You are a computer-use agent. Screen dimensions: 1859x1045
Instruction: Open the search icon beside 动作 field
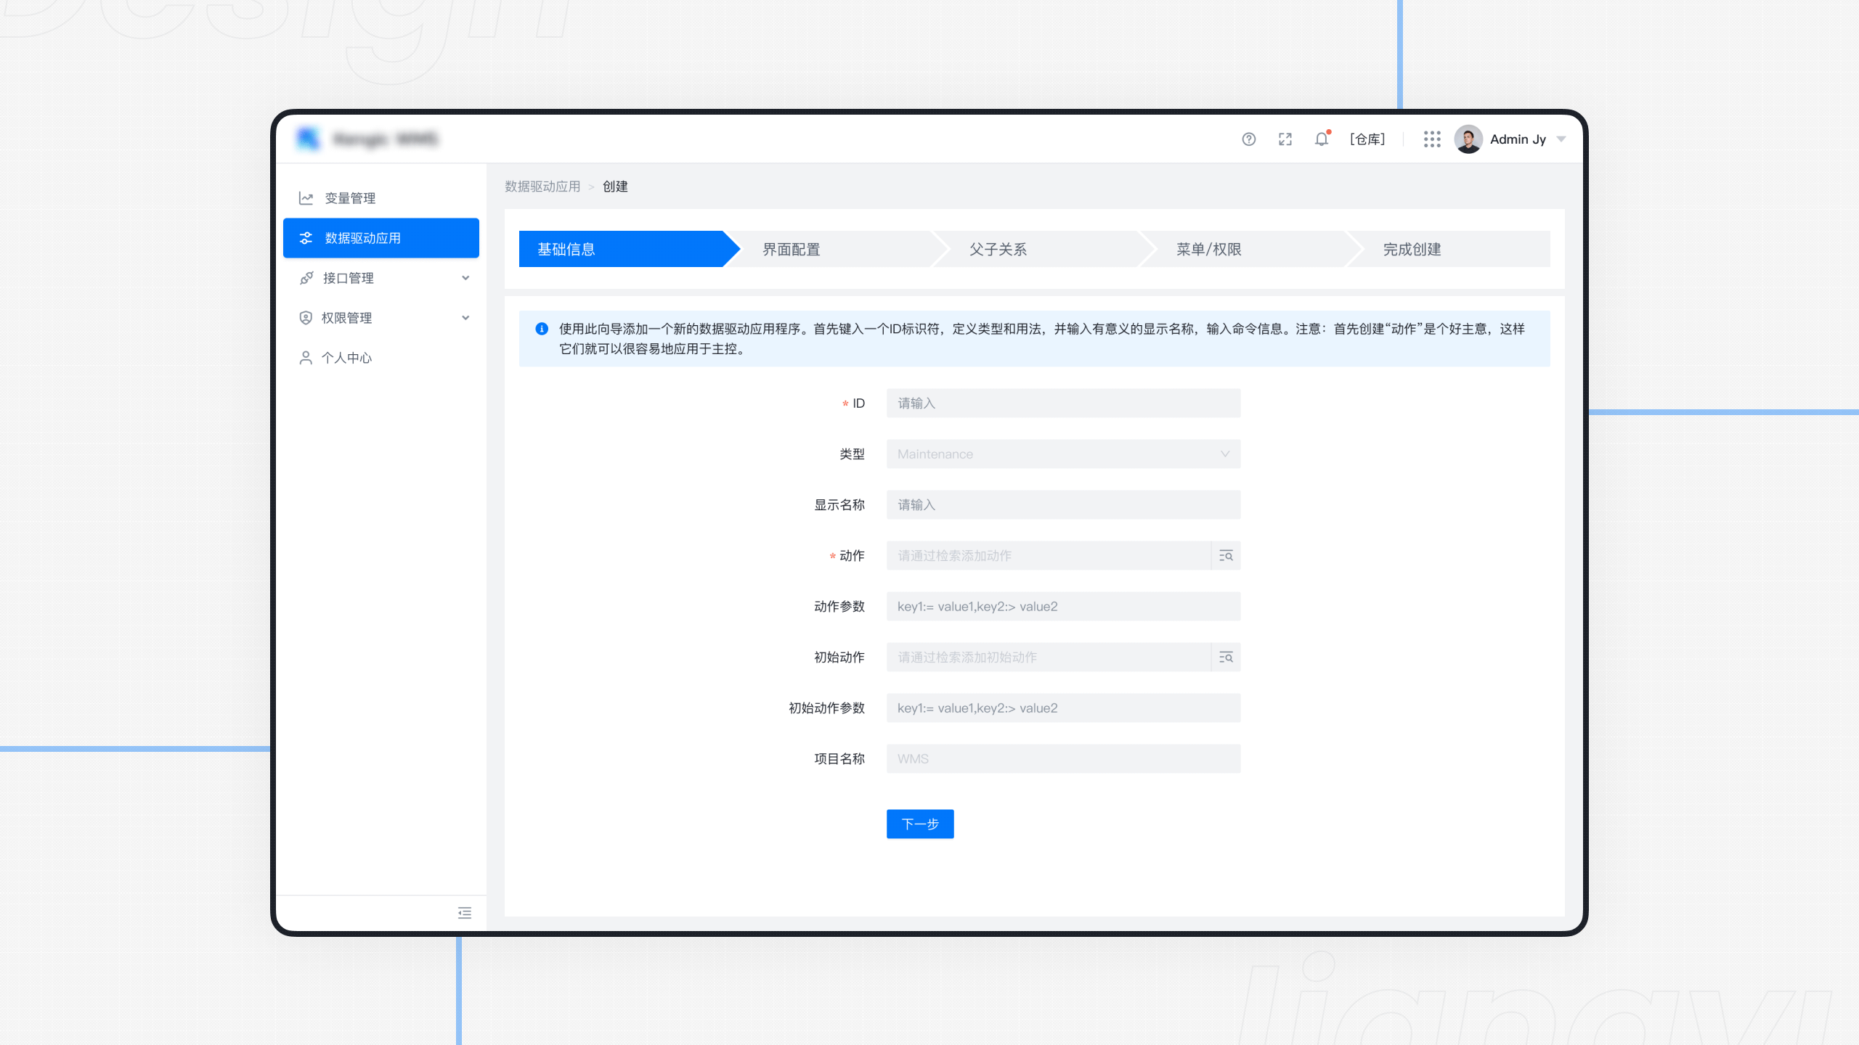pyautogui.click(x=1225, y=556)
